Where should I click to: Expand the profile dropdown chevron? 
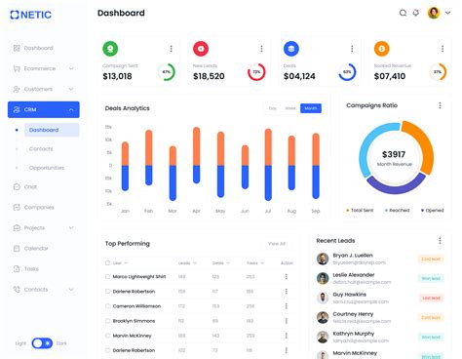[x=447, y=13]
